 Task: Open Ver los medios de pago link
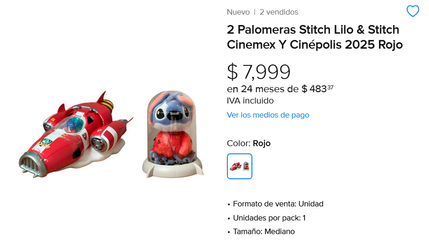tap(268, 115)
